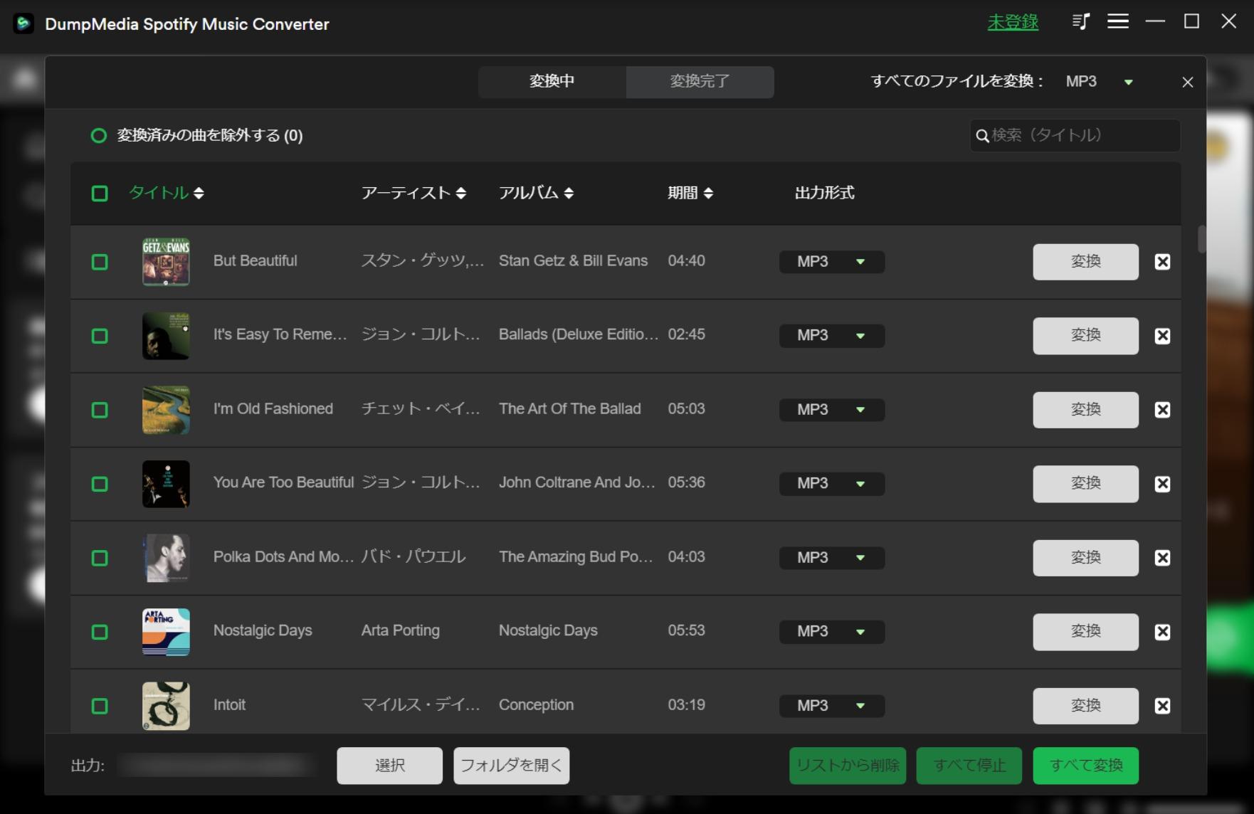Open MP3 dropdown for It's Easy To Remember
This screenshot has width=1254, height=814.
click(832, 336)
